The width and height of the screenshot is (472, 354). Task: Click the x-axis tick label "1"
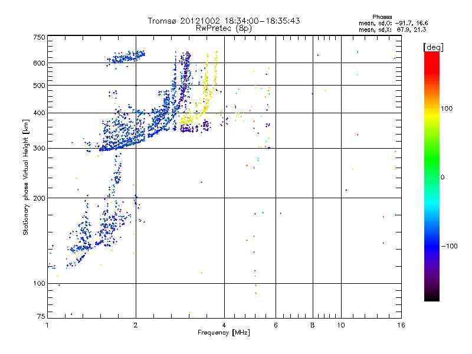47,325
